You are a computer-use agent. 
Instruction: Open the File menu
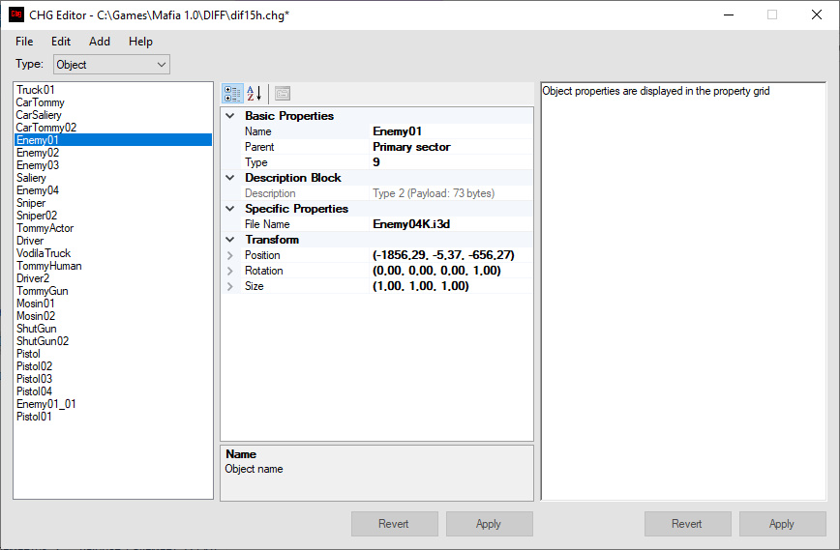[24, 42]
